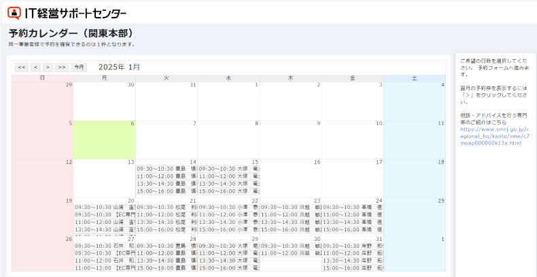Jump forward one year with >> button
537x277 pixels.
point(62,67)
